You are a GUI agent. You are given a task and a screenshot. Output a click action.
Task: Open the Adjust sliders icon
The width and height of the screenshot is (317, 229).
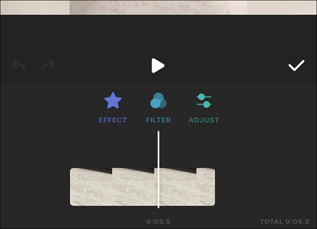(204, 100)
